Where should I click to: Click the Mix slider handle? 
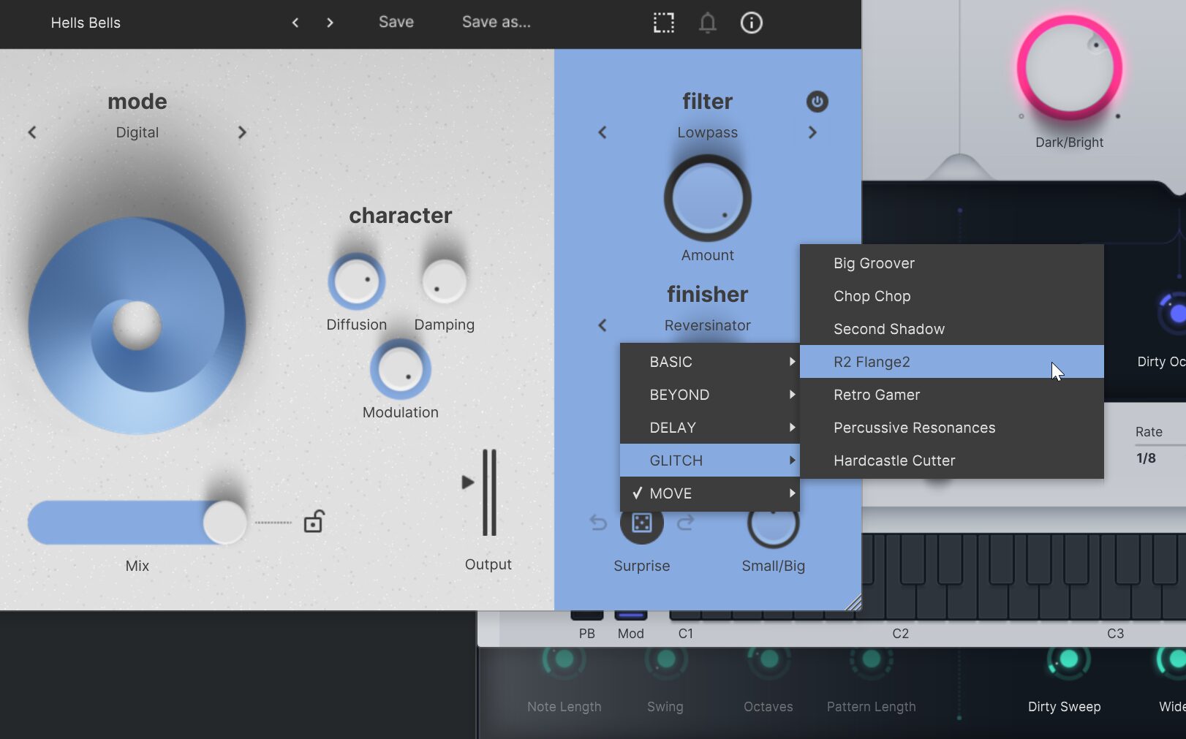pos(225,522)
